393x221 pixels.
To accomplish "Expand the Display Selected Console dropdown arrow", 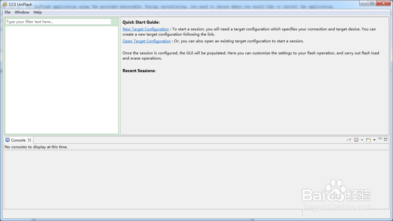I will pos(362,140).
